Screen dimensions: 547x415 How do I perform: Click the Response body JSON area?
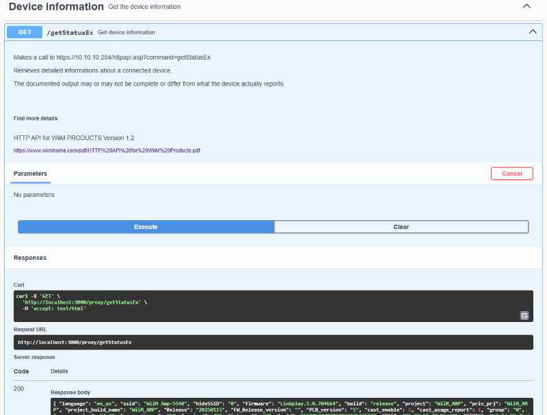292,407
